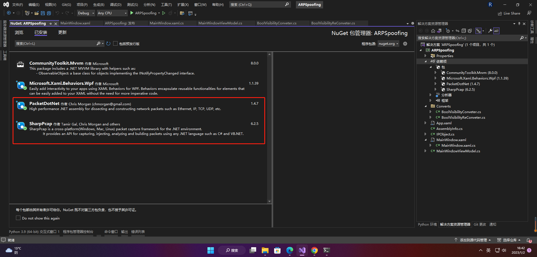The image size is (537, 257).
Task: Open the Package Manager Console tab at bottom
Action: pos(78,232)
